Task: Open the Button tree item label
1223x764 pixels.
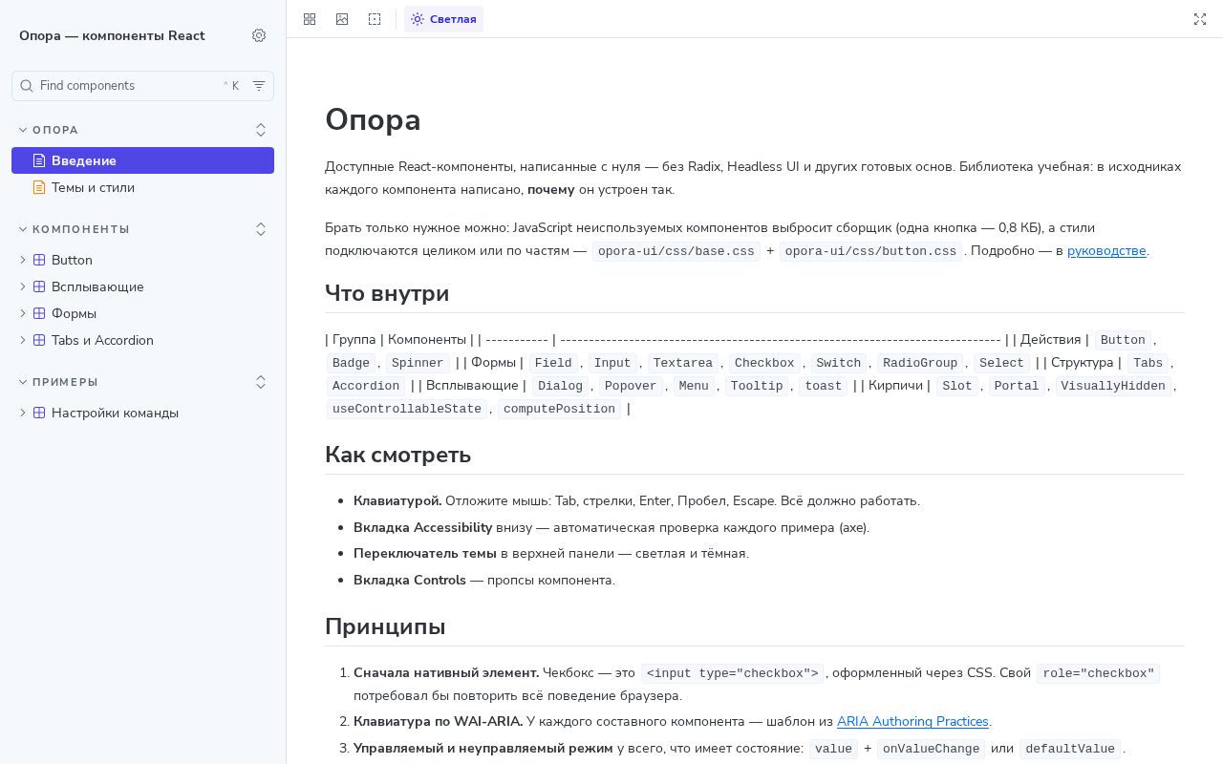Action: pos(72,260)
